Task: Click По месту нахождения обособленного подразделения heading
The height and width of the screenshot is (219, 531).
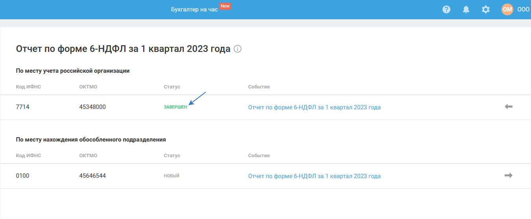Action: pyautogui.click(x=91, y=140)
